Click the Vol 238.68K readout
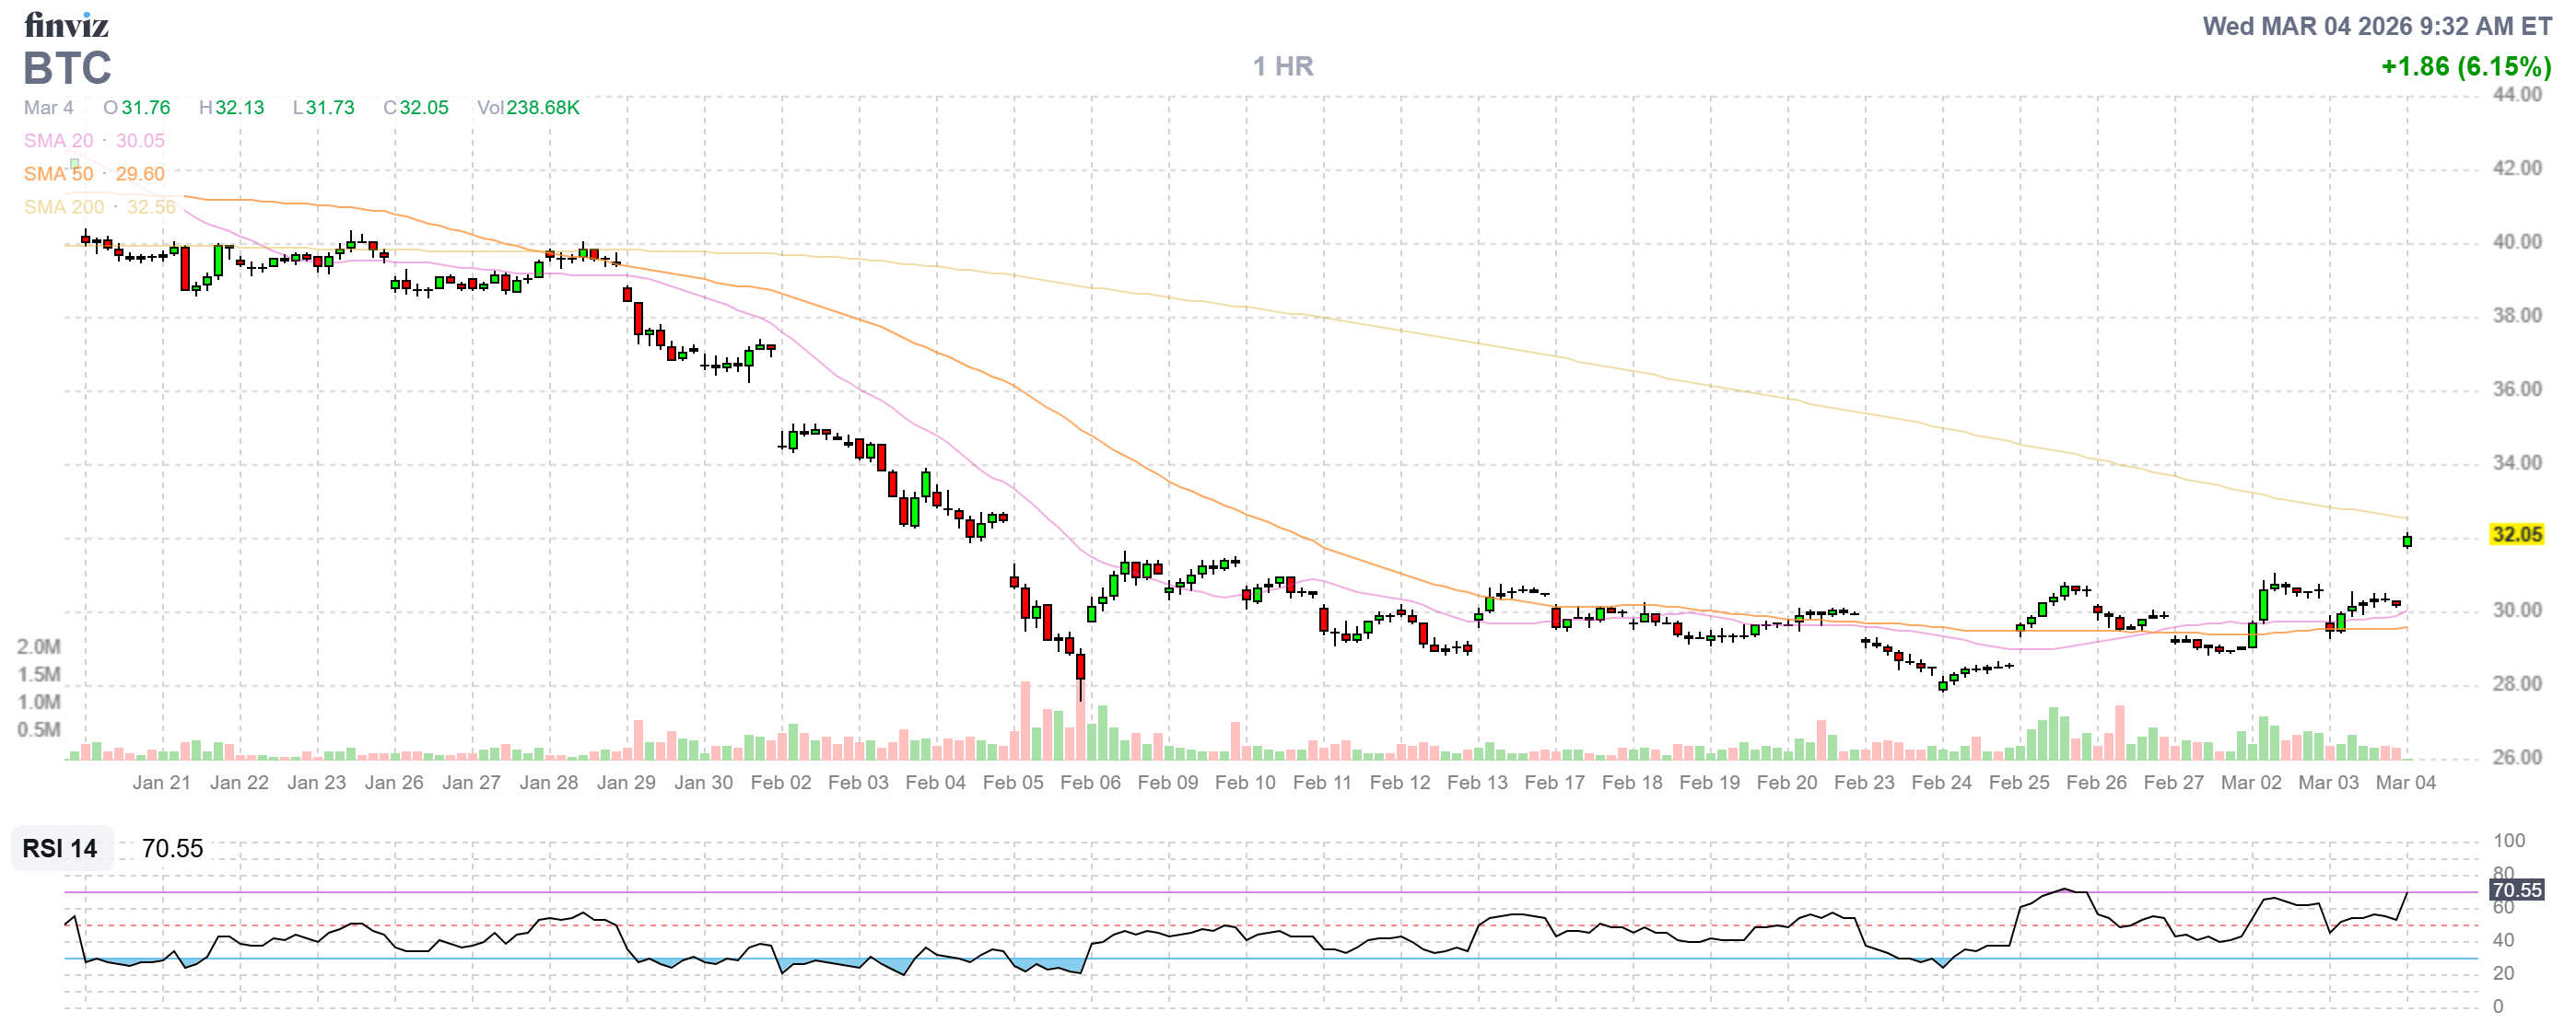2576x1035 pixels. [x=528, y=107]
